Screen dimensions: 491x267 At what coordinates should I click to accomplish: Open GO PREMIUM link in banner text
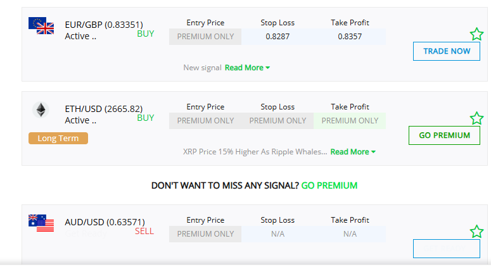[329, 185]
